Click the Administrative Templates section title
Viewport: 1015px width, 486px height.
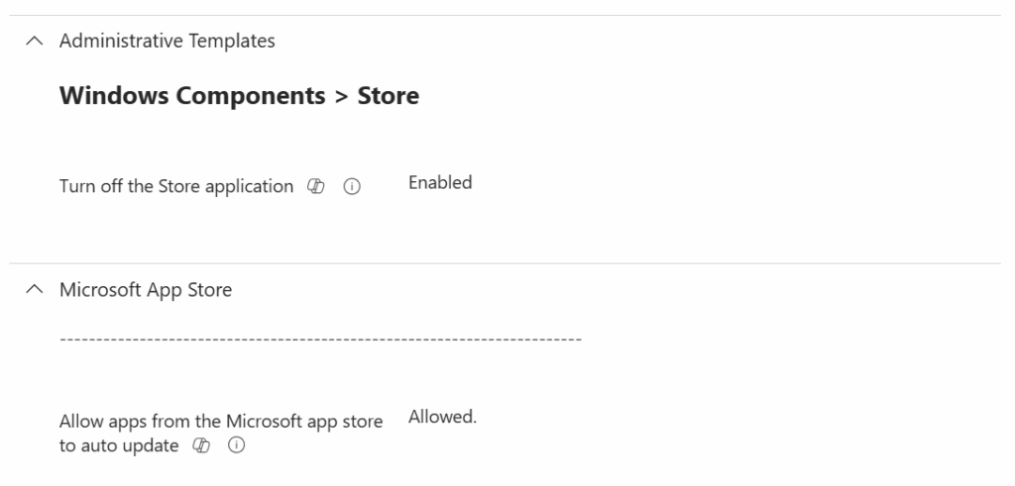coord(168,42)
